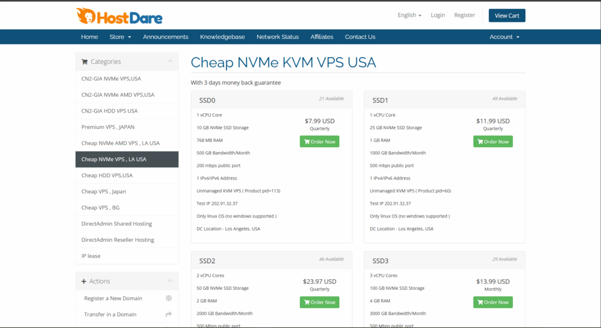Click '25 GB NVMe SSD Storage' text
The width and height of the screenshot is (601, 328).
[396, 127]
